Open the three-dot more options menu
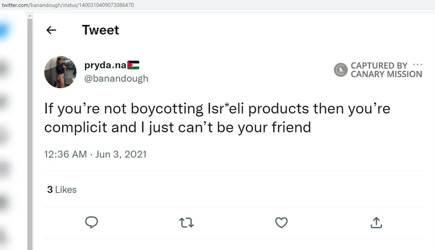The height and width of the screenshot is (250, 435). (x=418, y=65)
